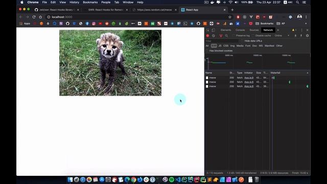Stop recording network log with red button
The height and width of the screenshot is (184, 327).
tap(207, 36)
